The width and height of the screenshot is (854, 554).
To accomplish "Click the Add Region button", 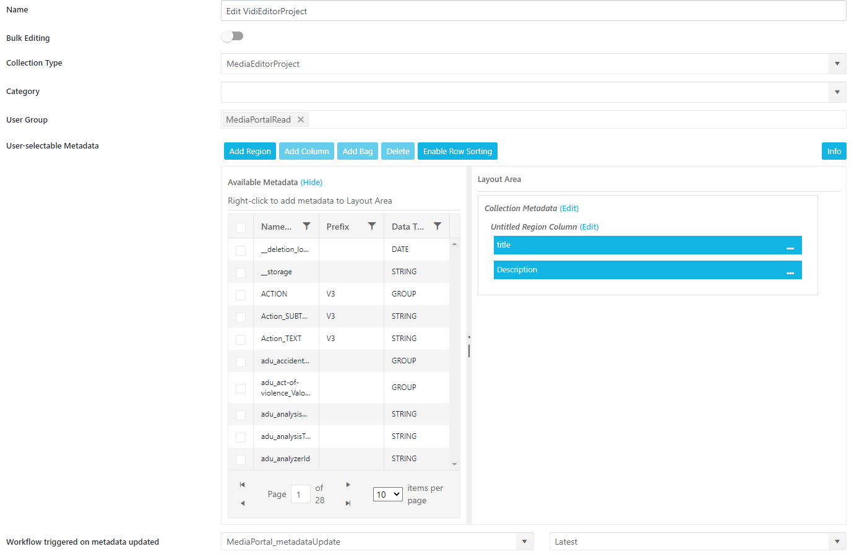I will pos(249,150).
